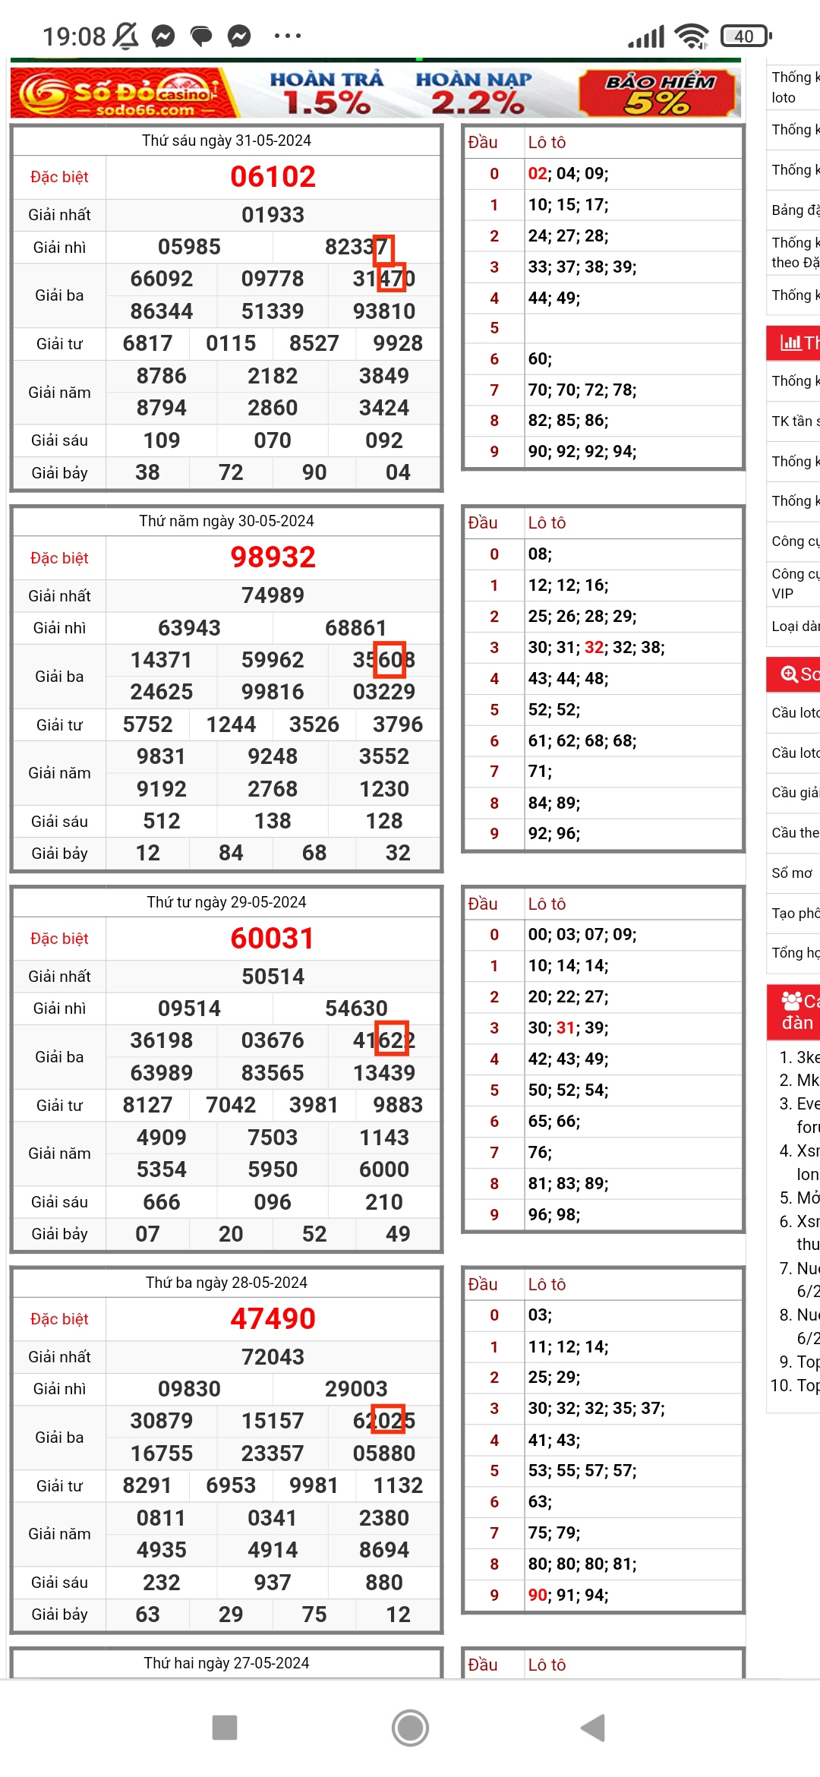The width and height of the screenshot is (820, 1777).
Task: Select loto row 00; 03; 07; 09;
Action: (x=582, y=934)
